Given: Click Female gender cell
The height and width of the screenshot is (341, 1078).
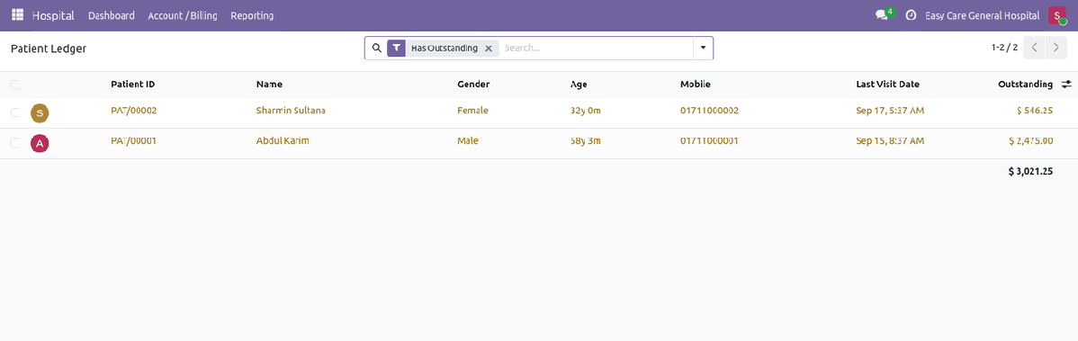Looking at the screenshot, I should tap(472, 110).
